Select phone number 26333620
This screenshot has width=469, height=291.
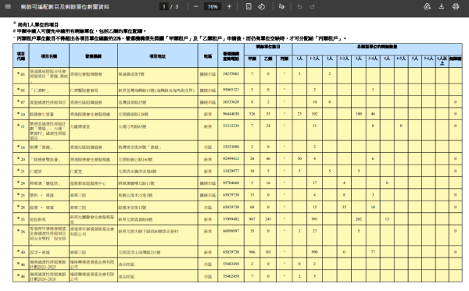click(x=231, y=101)
